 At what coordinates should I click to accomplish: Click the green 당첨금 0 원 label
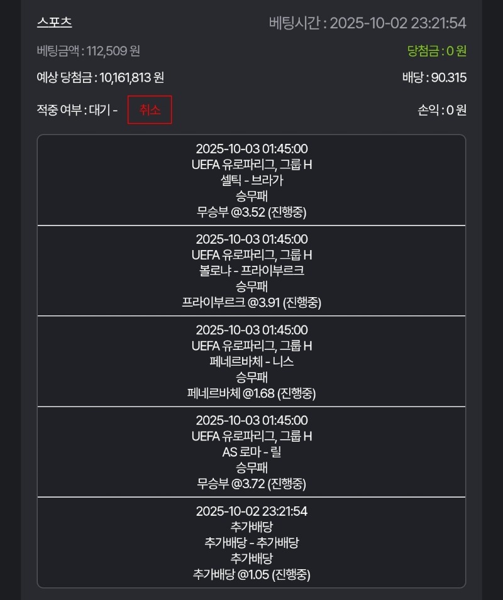point(436,51)
